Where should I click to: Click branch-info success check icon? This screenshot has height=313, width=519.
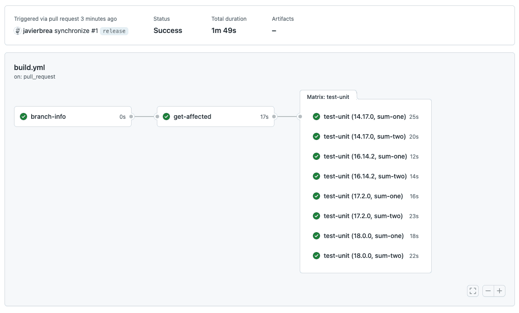24,117
